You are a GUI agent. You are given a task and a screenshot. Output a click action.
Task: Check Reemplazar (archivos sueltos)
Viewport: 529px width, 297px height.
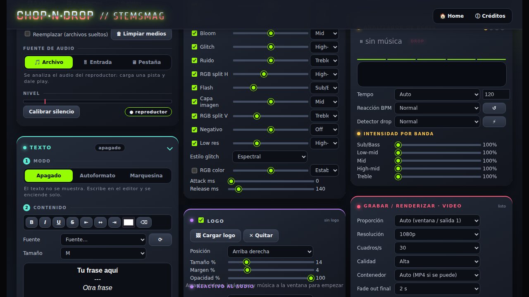(28, 34)
